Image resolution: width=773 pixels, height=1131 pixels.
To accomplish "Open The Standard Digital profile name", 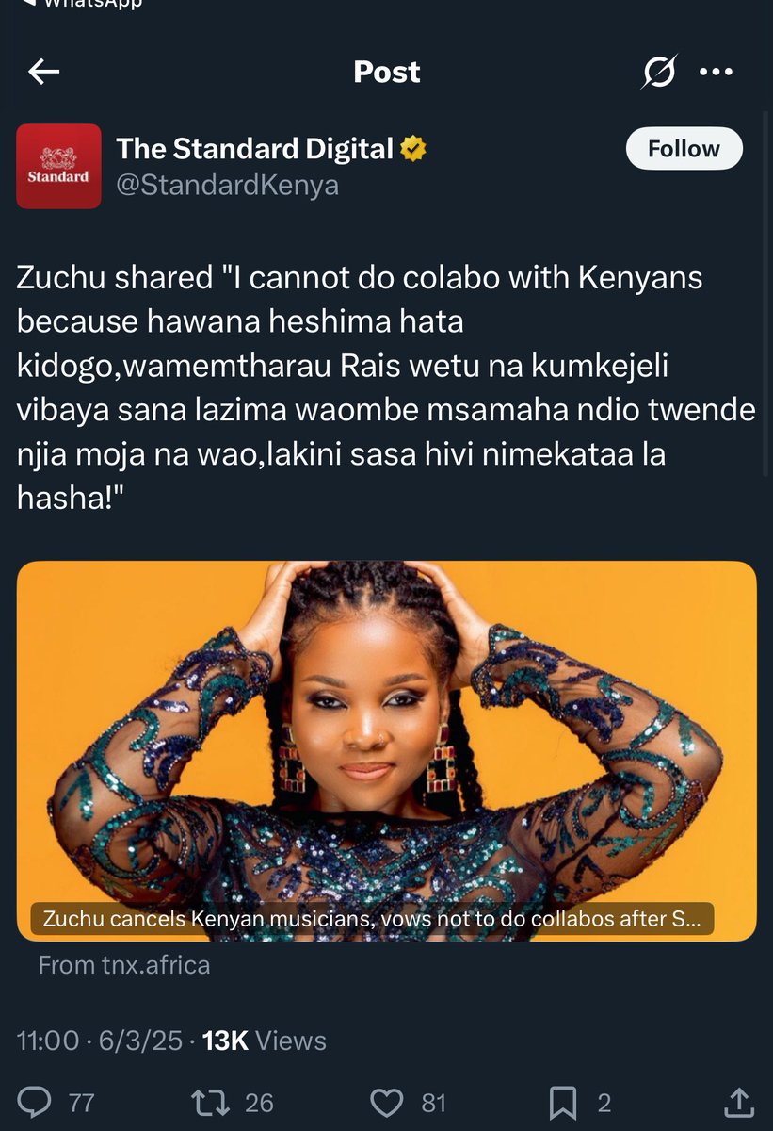I will point(254,148).
